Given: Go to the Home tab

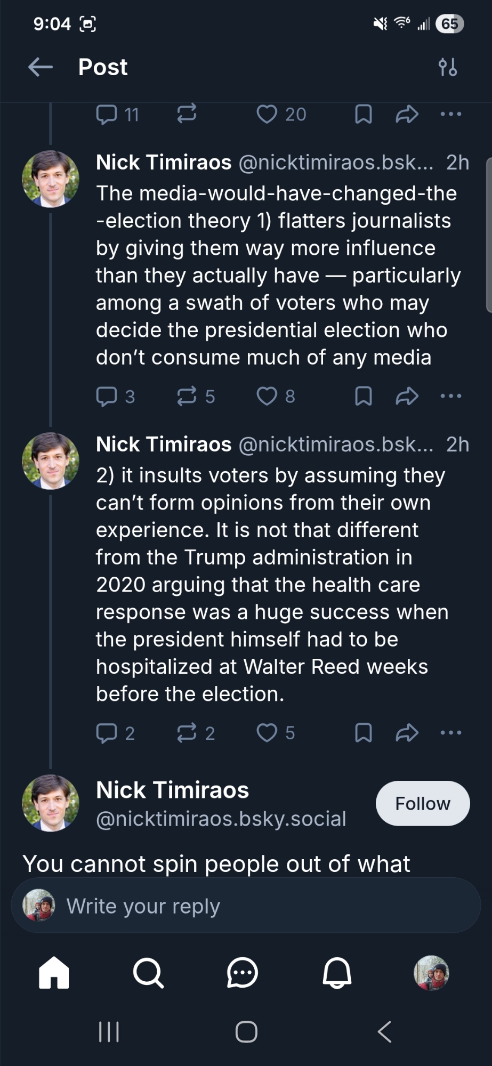Looking at the screenshot, I should [54, 973].
